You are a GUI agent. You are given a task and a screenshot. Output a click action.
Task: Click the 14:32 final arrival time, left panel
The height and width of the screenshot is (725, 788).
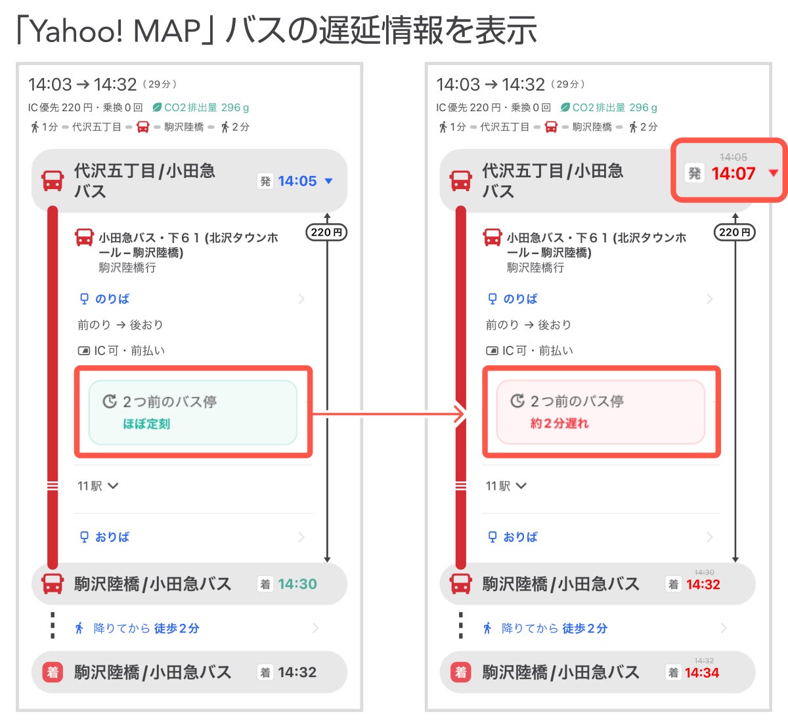tap(297, 672)
